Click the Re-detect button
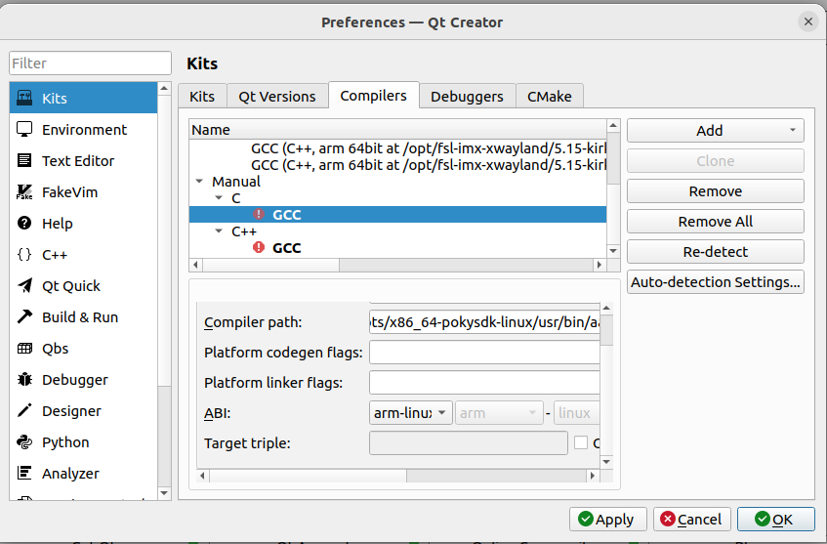827x544 pixels. pos(715,252)
